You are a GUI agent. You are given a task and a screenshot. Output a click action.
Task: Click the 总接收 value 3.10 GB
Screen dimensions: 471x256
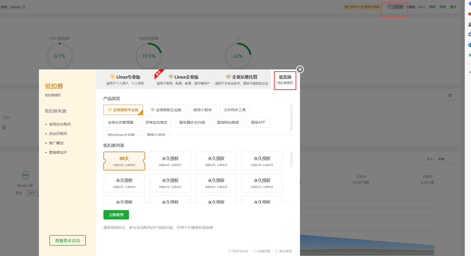pyautogui.click(x=427, y=182)
